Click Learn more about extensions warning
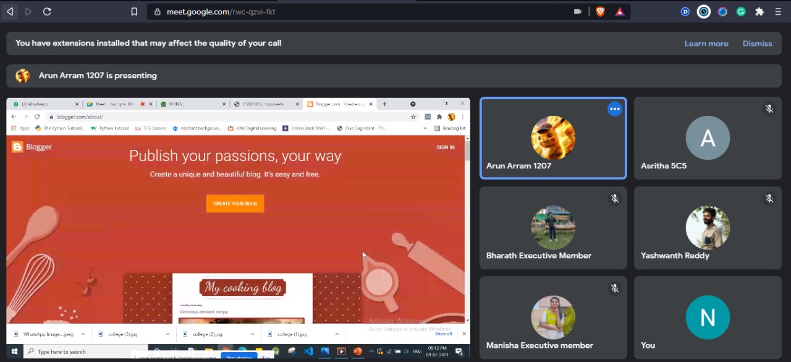791x362 pixels. point(706,44)
